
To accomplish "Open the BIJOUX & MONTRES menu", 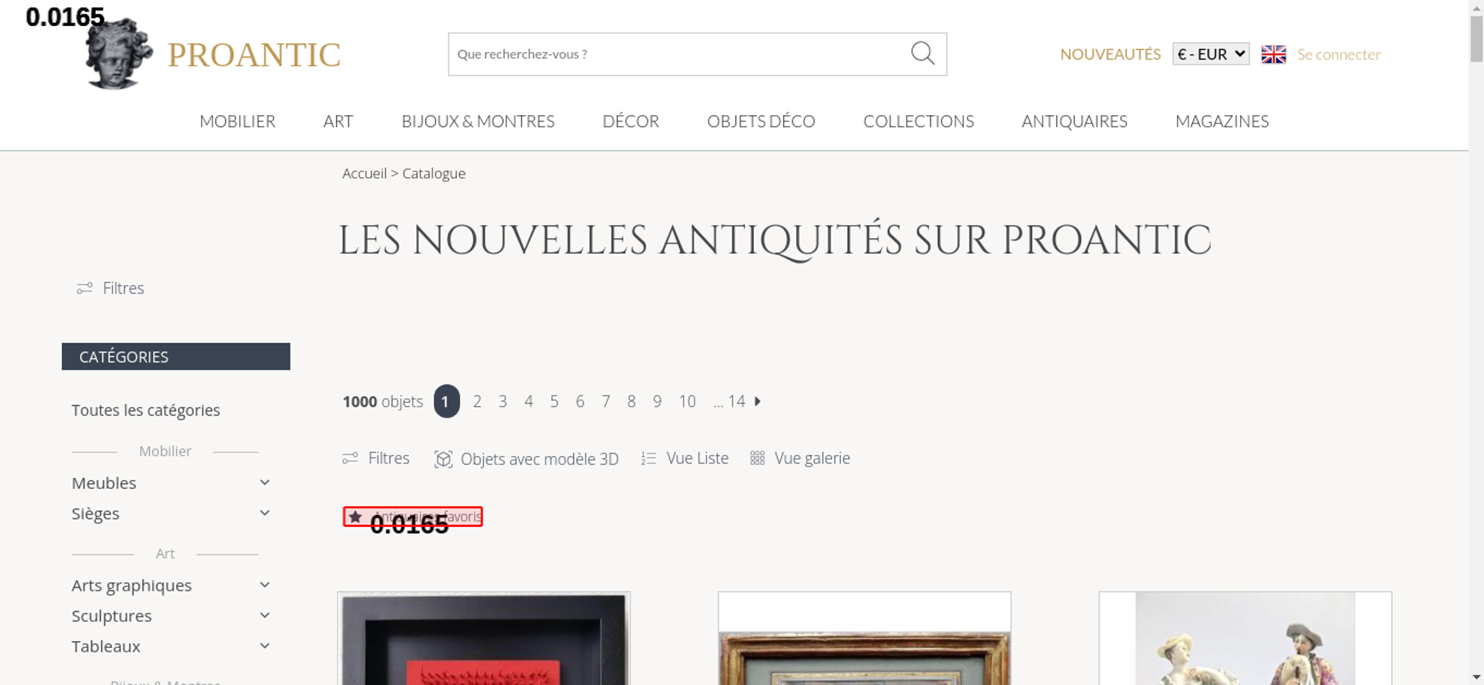I will click(478, 121).
